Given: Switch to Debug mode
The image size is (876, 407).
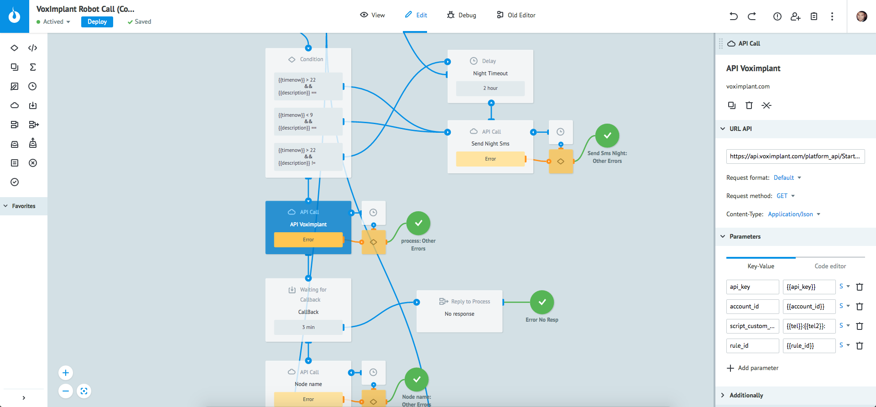Looking at the screenshot, I should (462, 15).
